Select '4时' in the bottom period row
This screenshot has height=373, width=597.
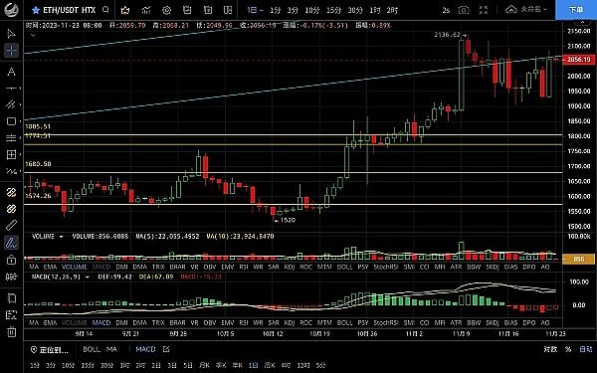pyautogui.click(x=286, y=365)
